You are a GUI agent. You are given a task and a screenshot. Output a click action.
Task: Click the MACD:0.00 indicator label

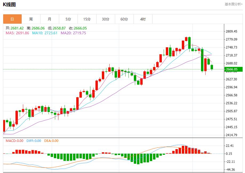[x=15, y=141]
